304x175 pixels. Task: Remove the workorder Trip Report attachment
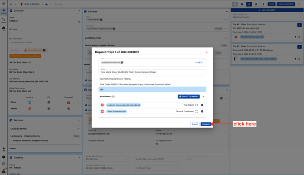[202, 105]
